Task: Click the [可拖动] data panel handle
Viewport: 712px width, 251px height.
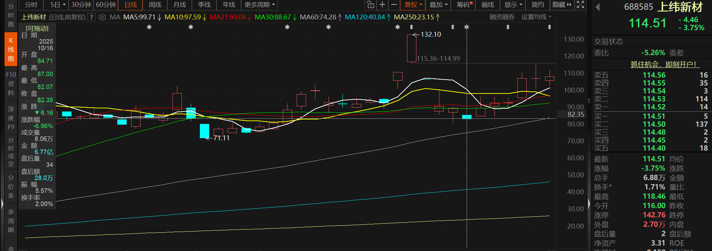Action: [37, 29]
